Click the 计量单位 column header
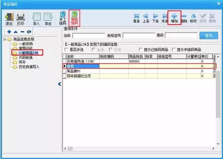The height and width of the screenshot is (159, 223). pyautogui.click(x=193, y=56)
